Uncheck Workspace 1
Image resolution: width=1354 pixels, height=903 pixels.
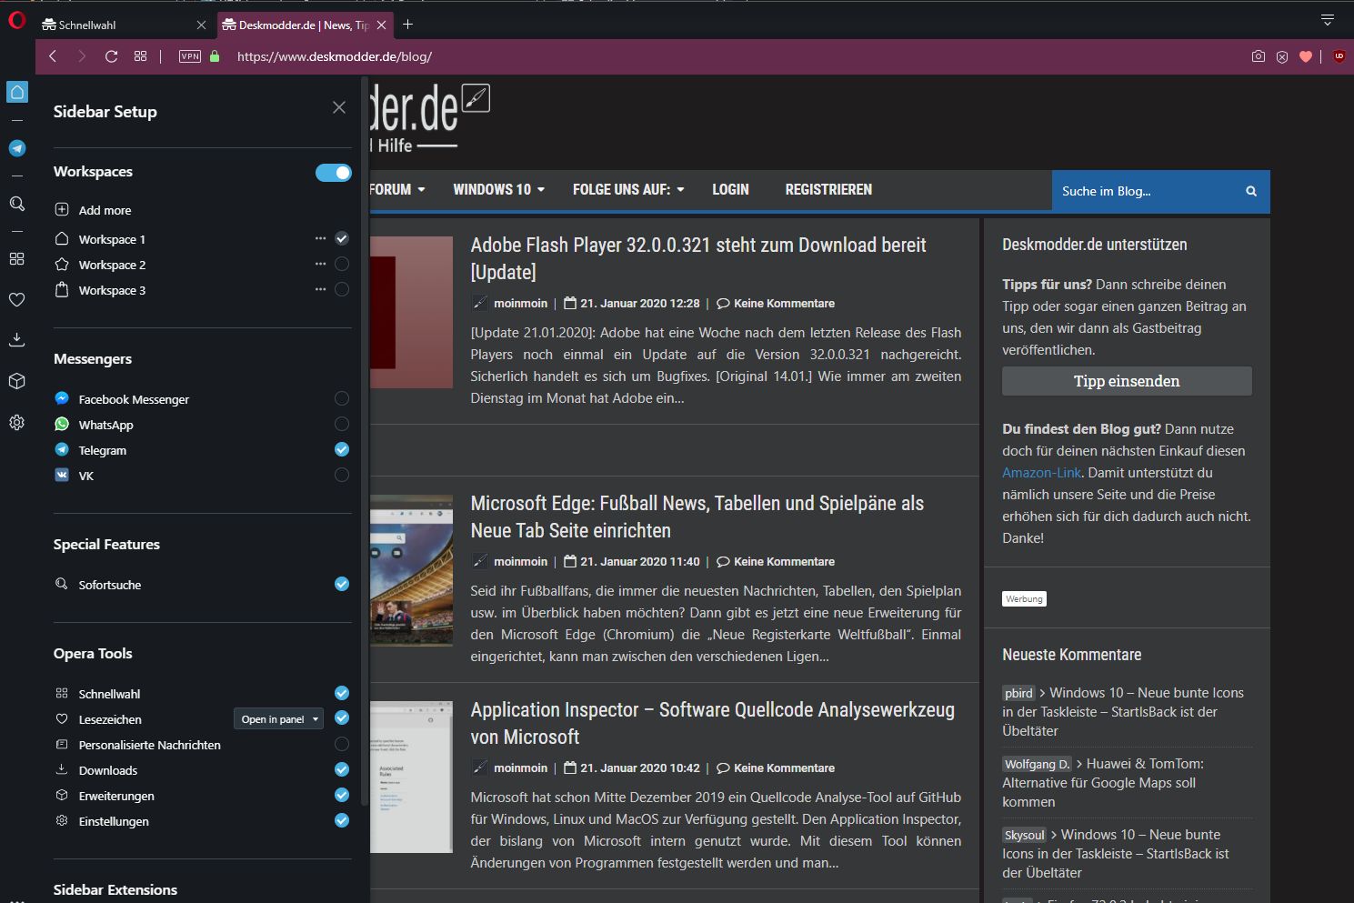pyautogui.click(x=342, y=238)
